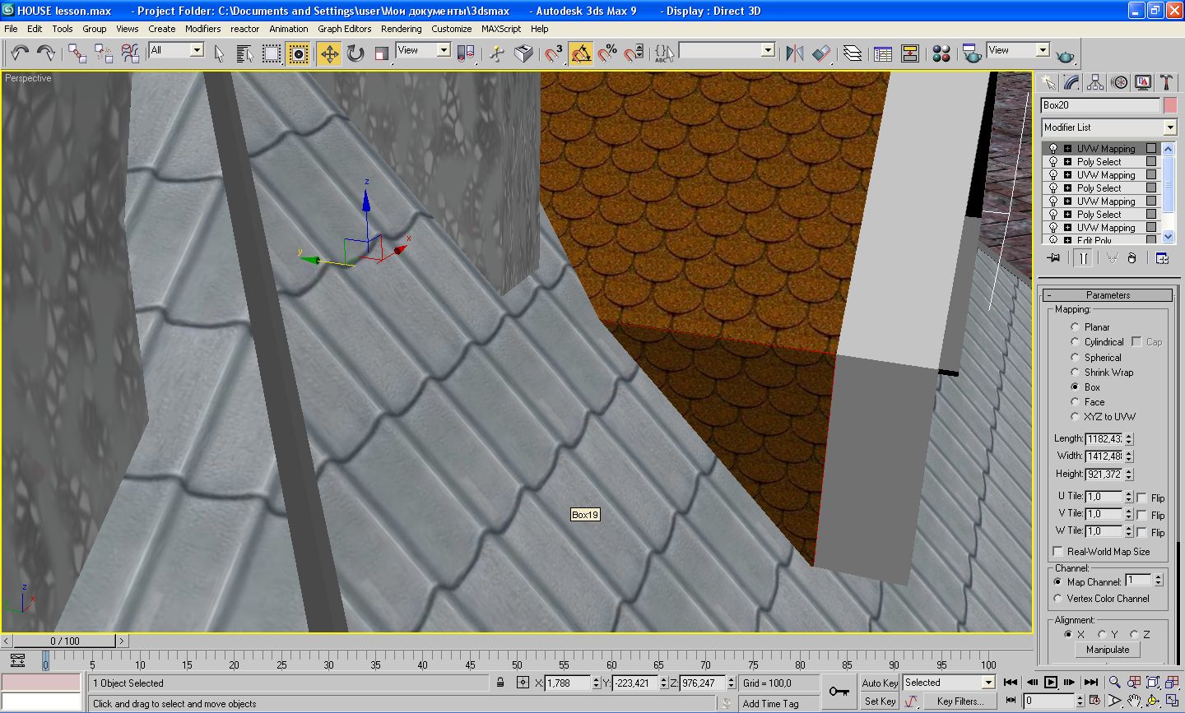The width and height of the screenshot is (1185, 713).
Task: Click the Quick Render teapot icon
Action: point(1065,55)
